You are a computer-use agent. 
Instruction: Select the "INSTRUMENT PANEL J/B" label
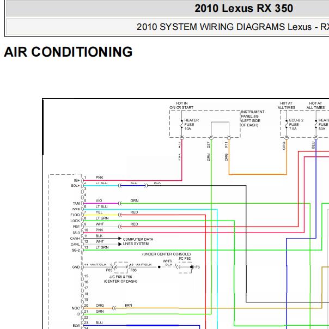pyautogui.click(x=252, y=114)
